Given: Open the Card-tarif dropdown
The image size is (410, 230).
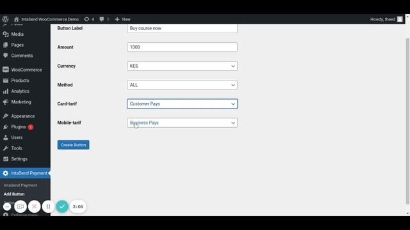Looking at the screenshot, I should tap(182, 103).
